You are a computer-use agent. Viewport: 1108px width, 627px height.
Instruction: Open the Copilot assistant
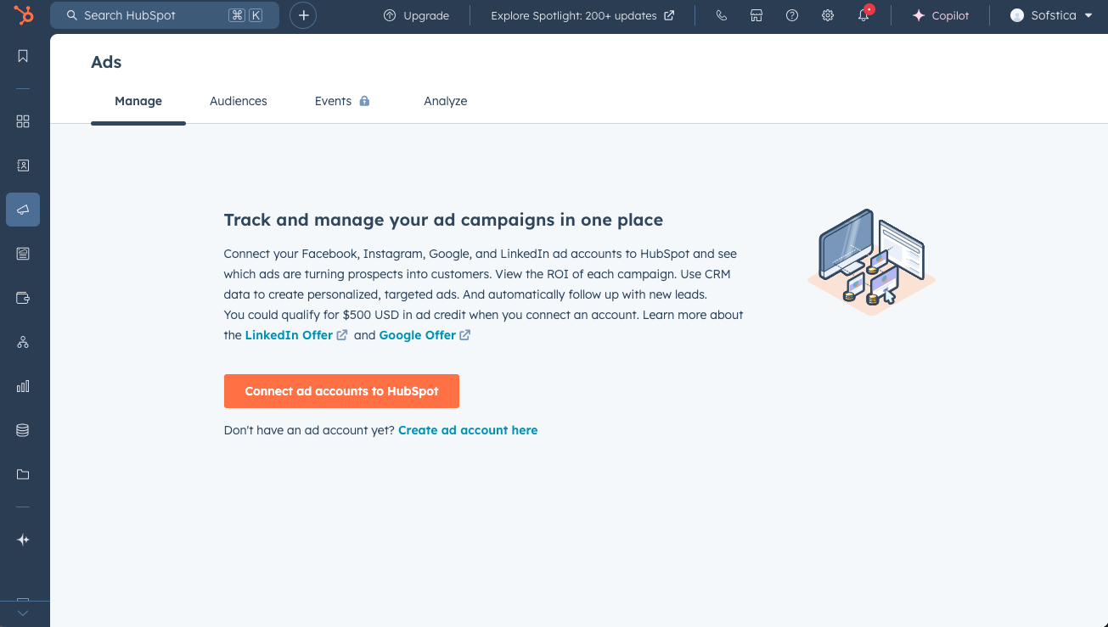click(940, 15)
